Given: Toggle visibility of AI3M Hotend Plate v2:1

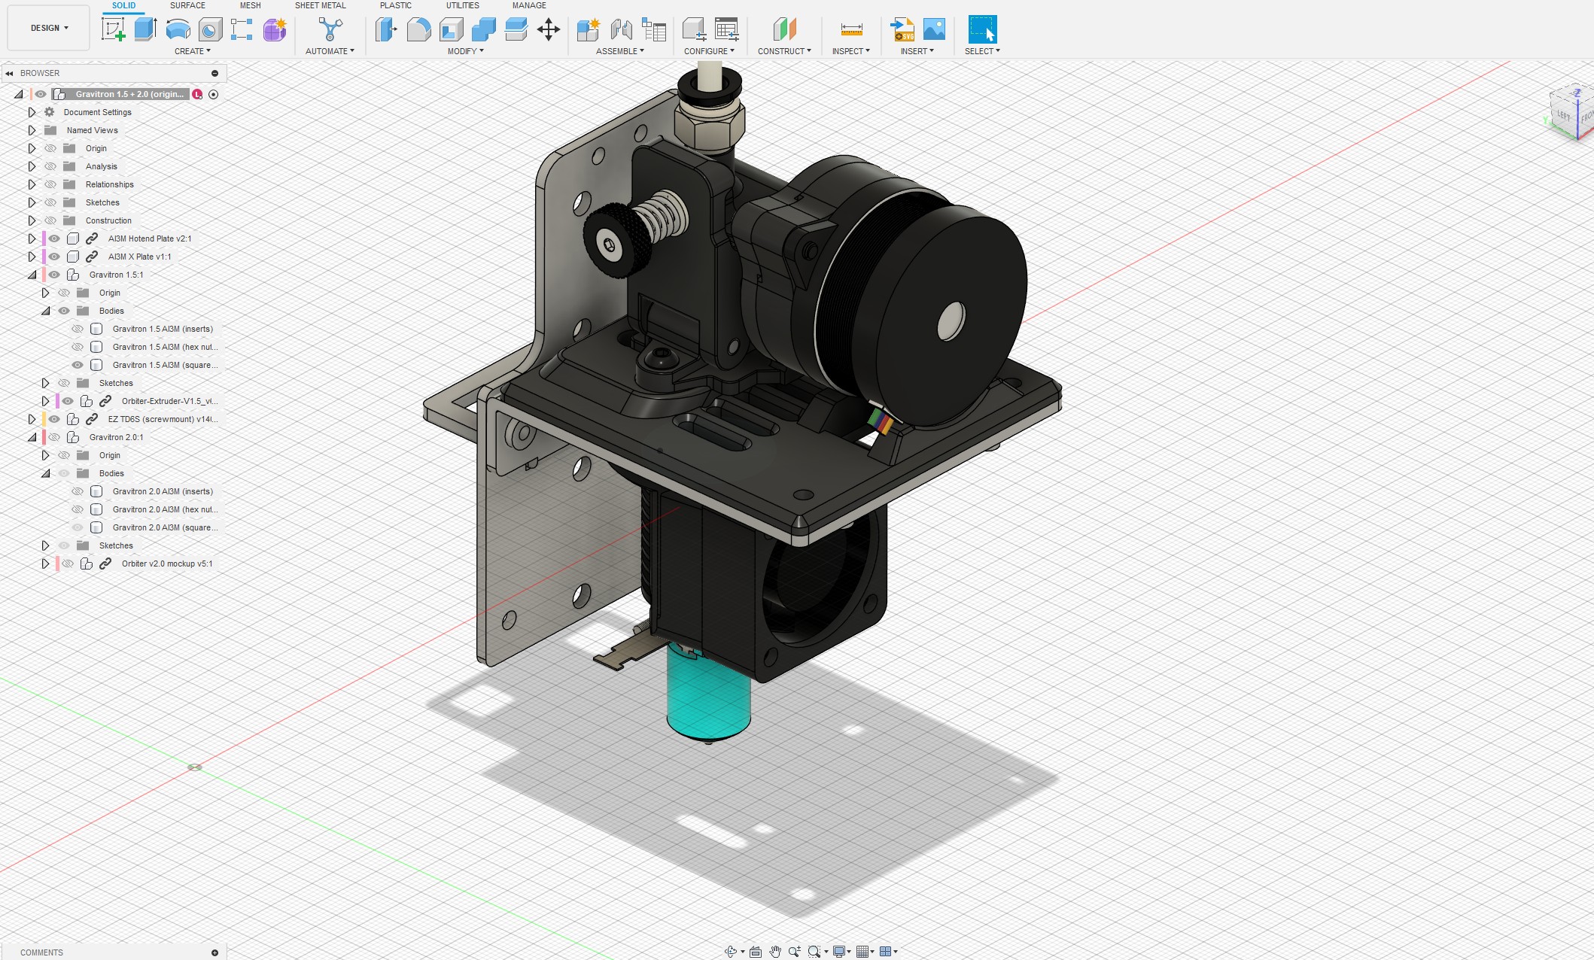Looking at the screenshot, I should (x=54, y=238).
